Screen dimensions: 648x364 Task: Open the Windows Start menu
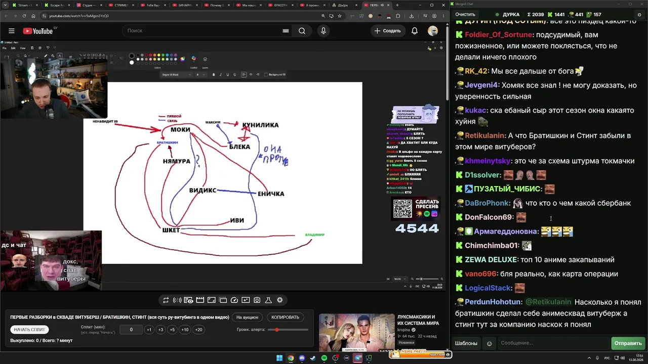click(x=279, y=358)
